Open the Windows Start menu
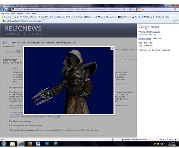The height and width of the screenshot is (148, 179). [x=4, y=144]
